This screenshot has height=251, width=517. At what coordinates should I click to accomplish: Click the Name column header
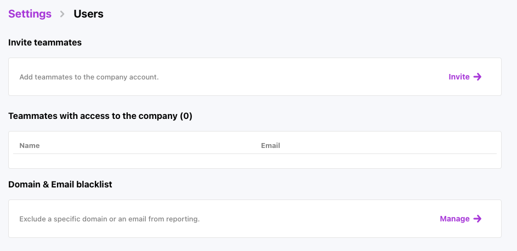coord(30,146)
